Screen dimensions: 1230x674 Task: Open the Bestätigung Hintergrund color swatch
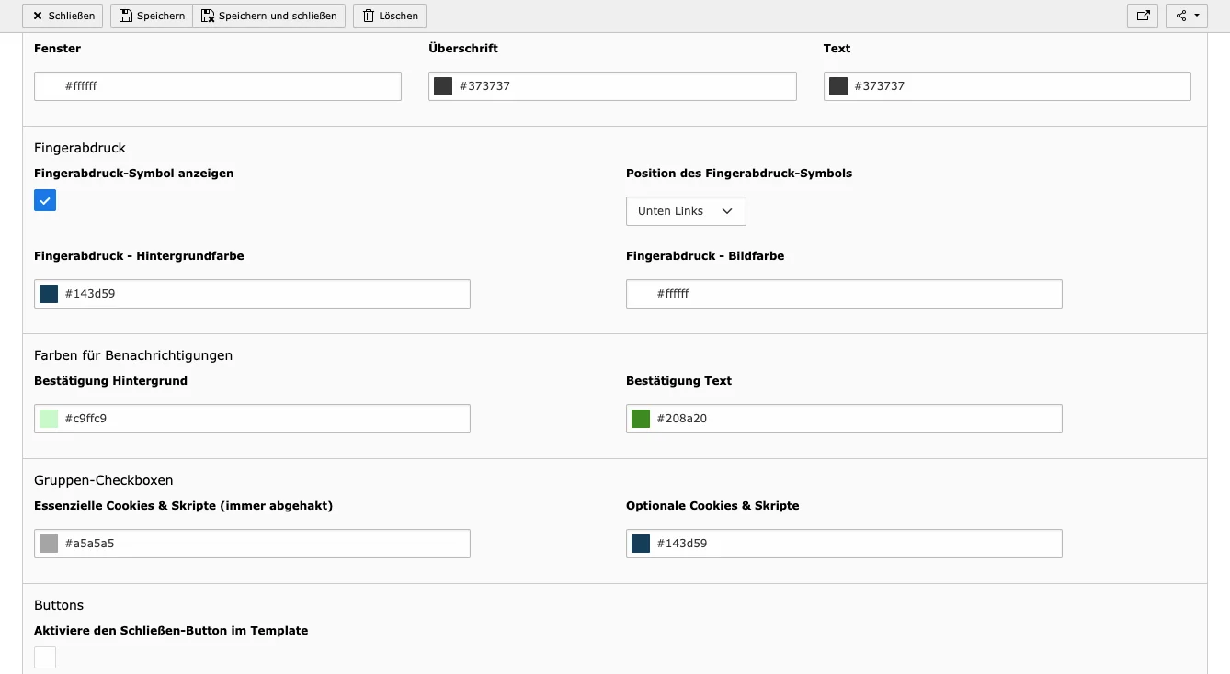click(48, 418)
